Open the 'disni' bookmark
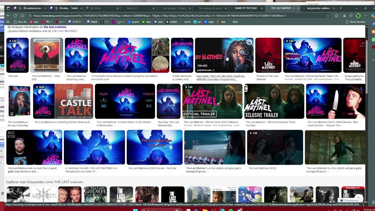 [235, 22]
